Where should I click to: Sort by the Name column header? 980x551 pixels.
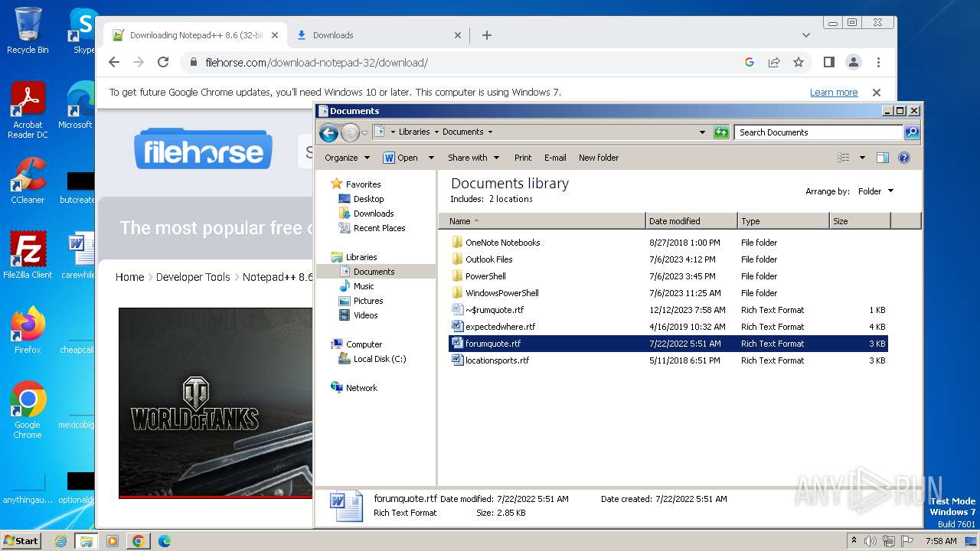pos(542,221)
